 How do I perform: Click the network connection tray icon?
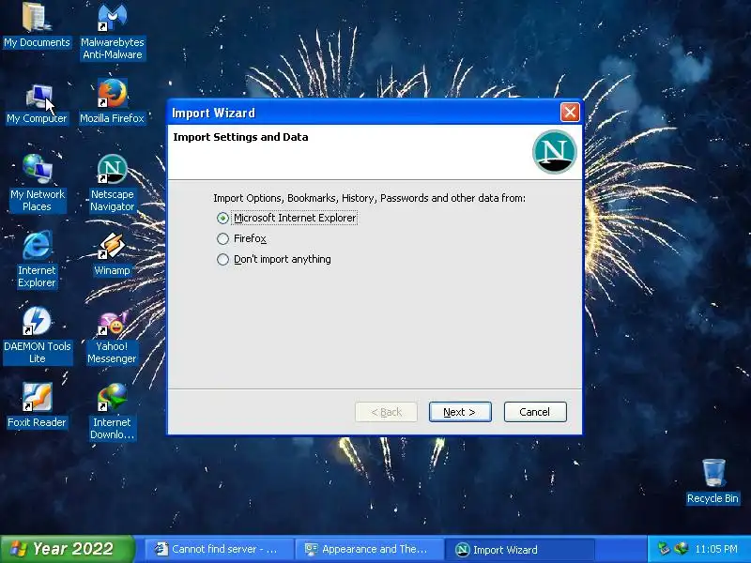(682, 549)
